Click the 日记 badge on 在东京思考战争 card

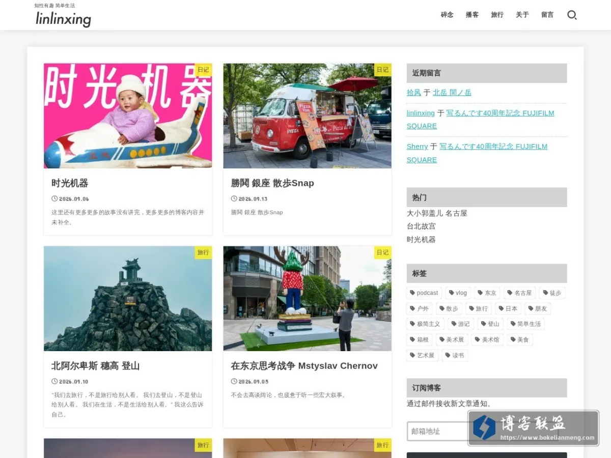pyautogui.click(x=382, y=252)
